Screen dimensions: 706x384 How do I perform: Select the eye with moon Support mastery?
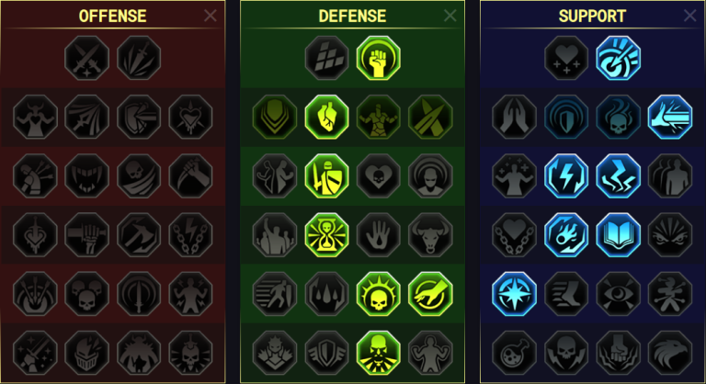(618, 294)
